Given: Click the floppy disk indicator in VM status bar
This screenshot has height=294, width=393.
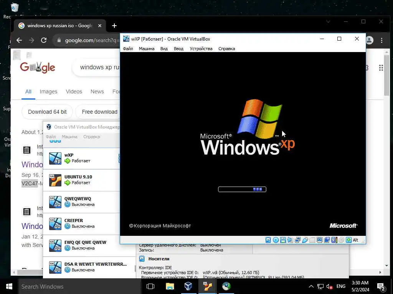Looking at the screenshot, I should [283, 240].
